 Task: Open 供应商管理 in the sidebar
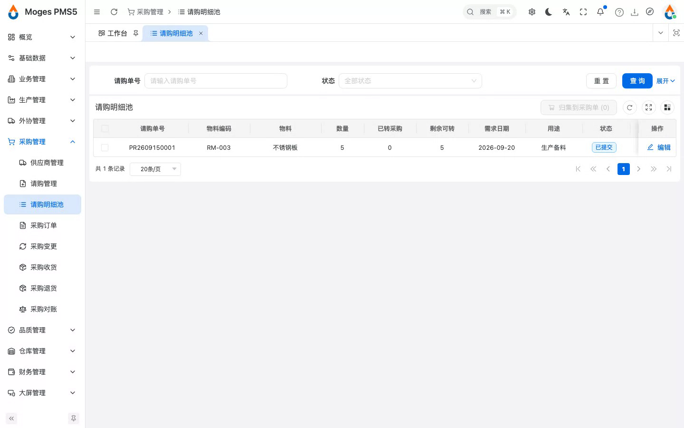tap(42, 163)
